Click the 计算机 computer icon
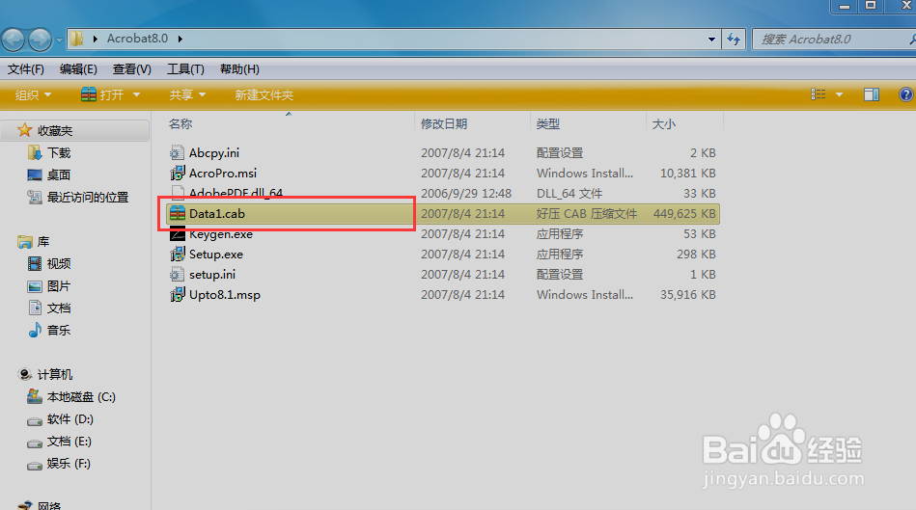Image resolution: width=916 pixels, height=510 pixels. (x=25, y=374)
